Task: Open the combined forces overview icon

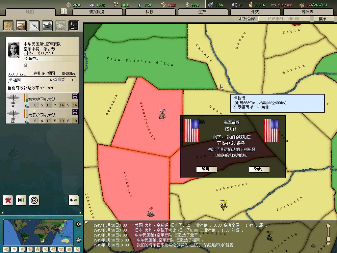Action: (x=74, y=26)
